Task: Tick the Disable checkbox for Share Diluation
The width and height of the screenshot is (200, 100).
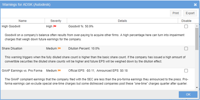Action: click(x=186, y=49)
